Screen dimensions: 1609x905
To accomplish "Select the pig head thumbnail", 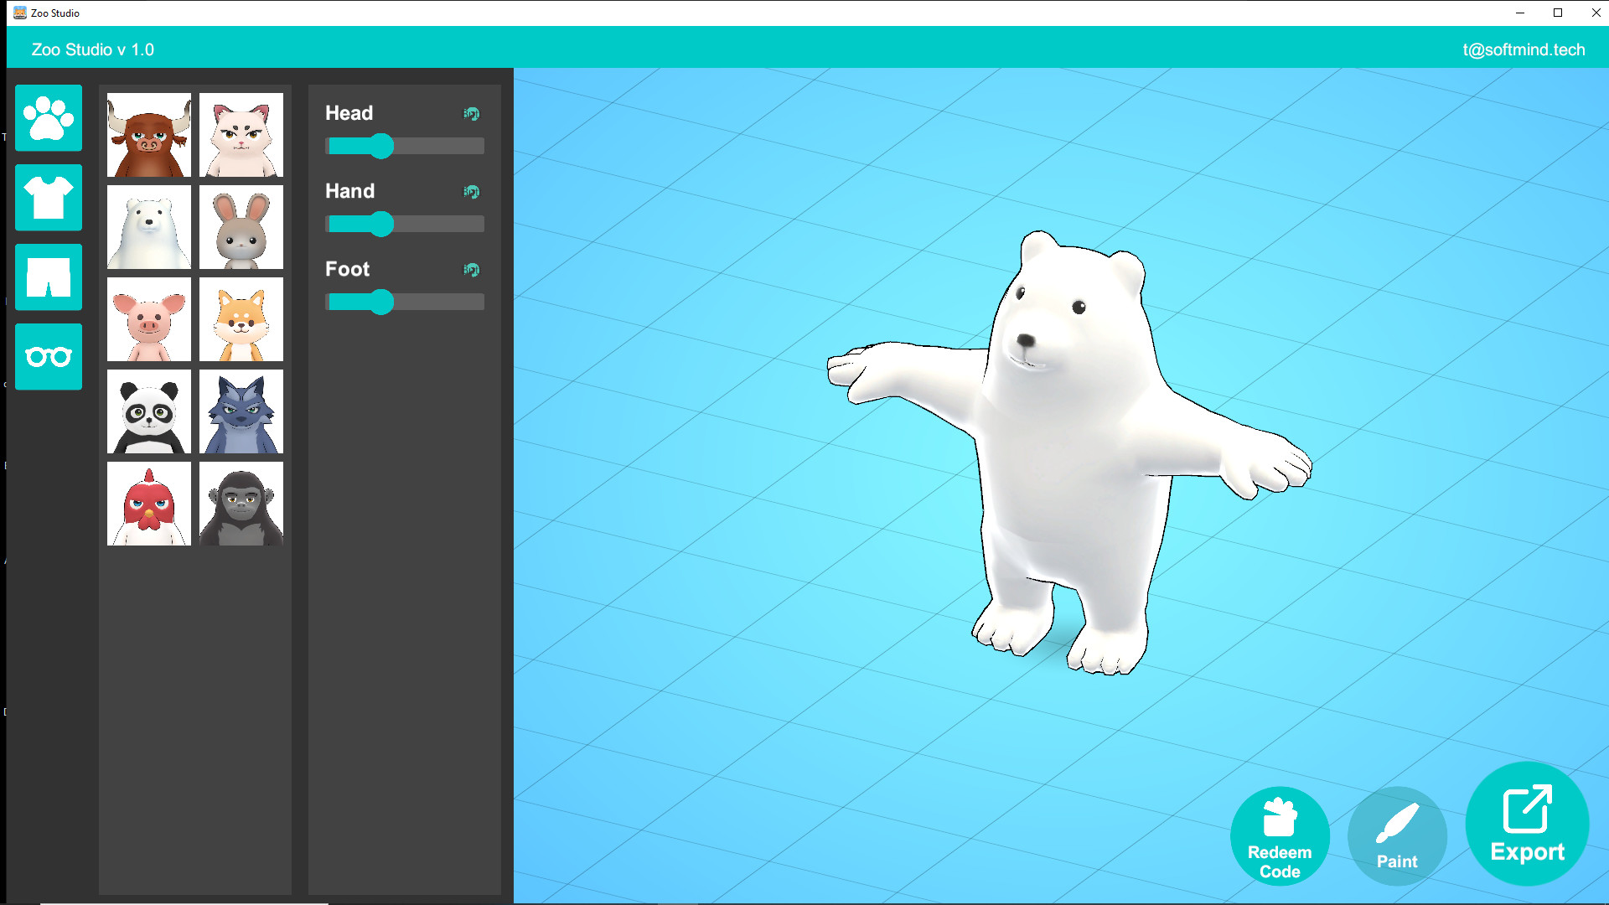I will click(x=147, y=319).
